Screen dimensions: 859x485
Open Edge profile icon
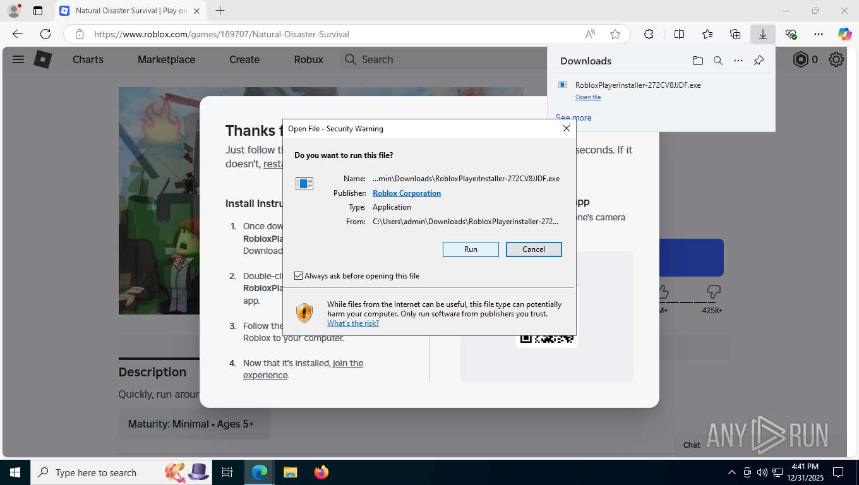point(13,11)
